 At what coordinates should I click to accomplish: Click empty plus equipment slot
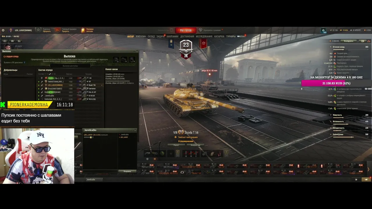[x=171, y=153]
